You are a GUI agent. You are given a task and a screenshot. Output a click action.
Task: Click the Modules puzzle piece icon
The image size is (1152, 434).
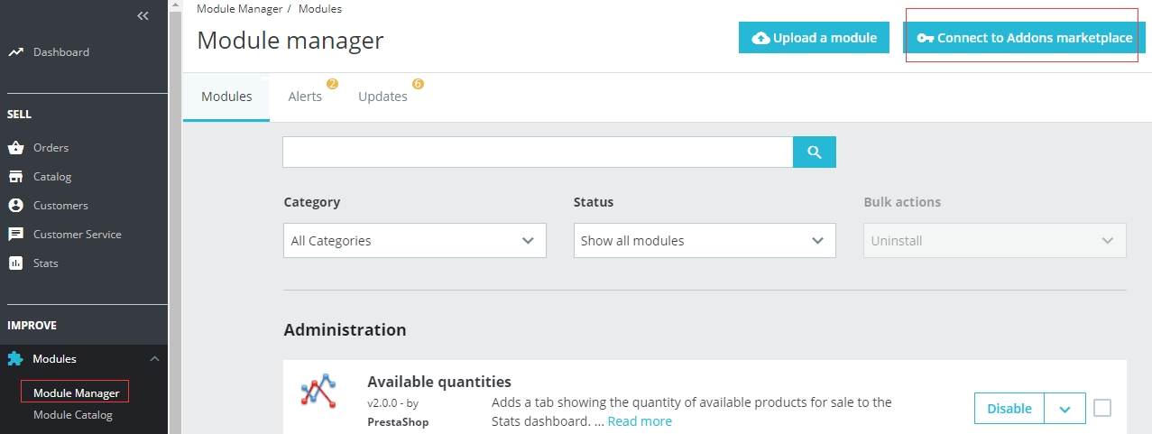[15, 359]
